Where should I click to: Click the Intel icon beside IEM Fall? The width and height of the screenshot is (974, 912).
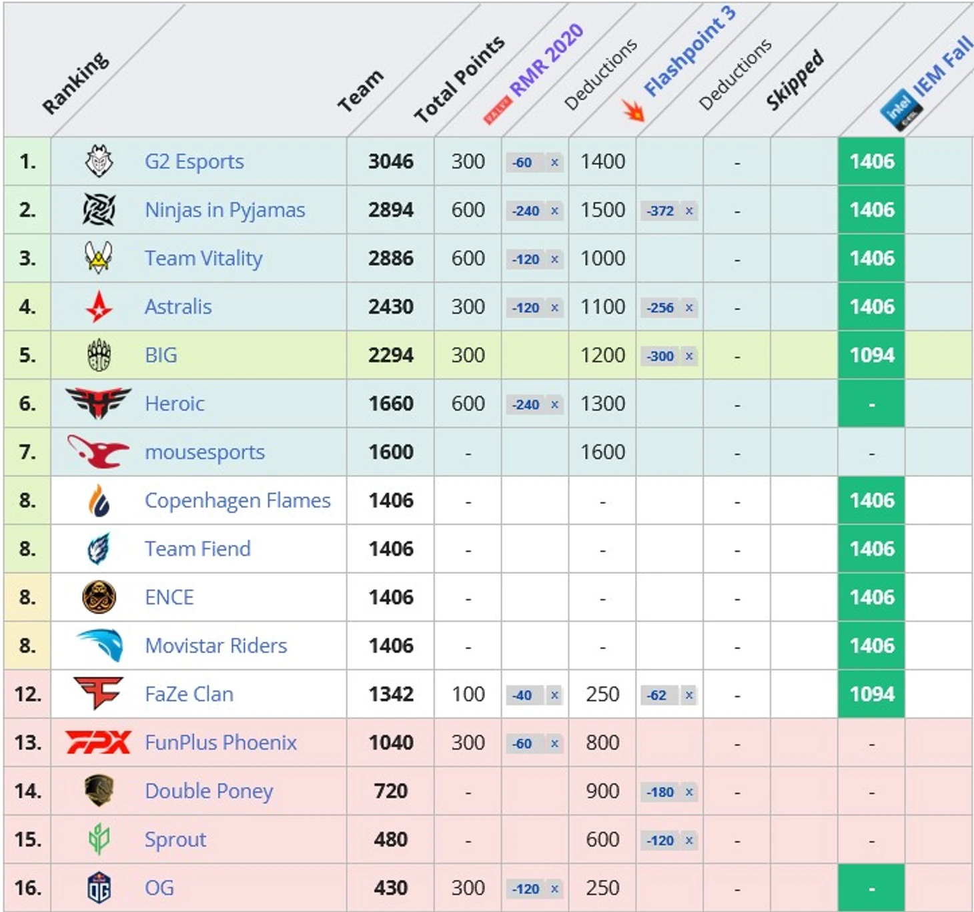(901, 109)
